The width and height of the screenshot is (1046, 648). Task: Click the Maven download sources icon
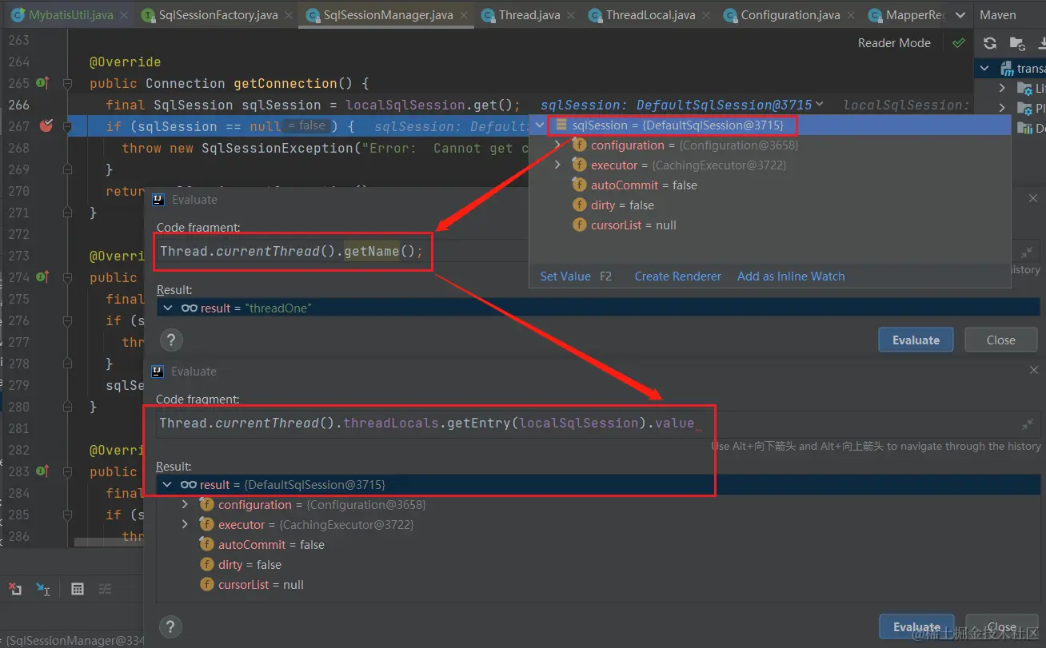(x=1040, y=43)
